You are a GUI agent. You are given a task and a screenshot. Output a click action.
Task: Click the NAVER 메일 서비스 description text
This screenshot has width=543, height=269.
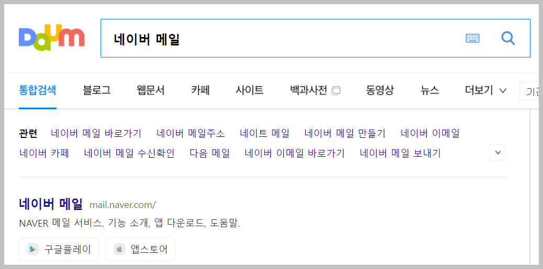129,224
